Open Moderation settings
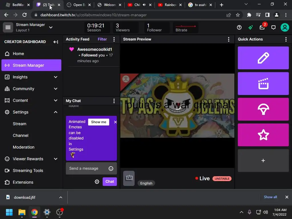Viewport: 292px width, 219px height. point(24,147)
